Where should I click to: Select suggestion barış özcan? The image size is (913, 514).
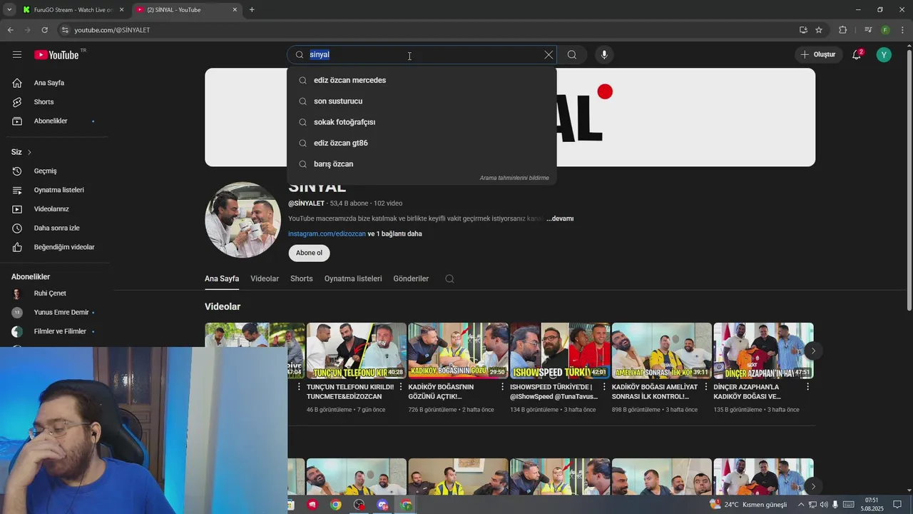(422, 164)
